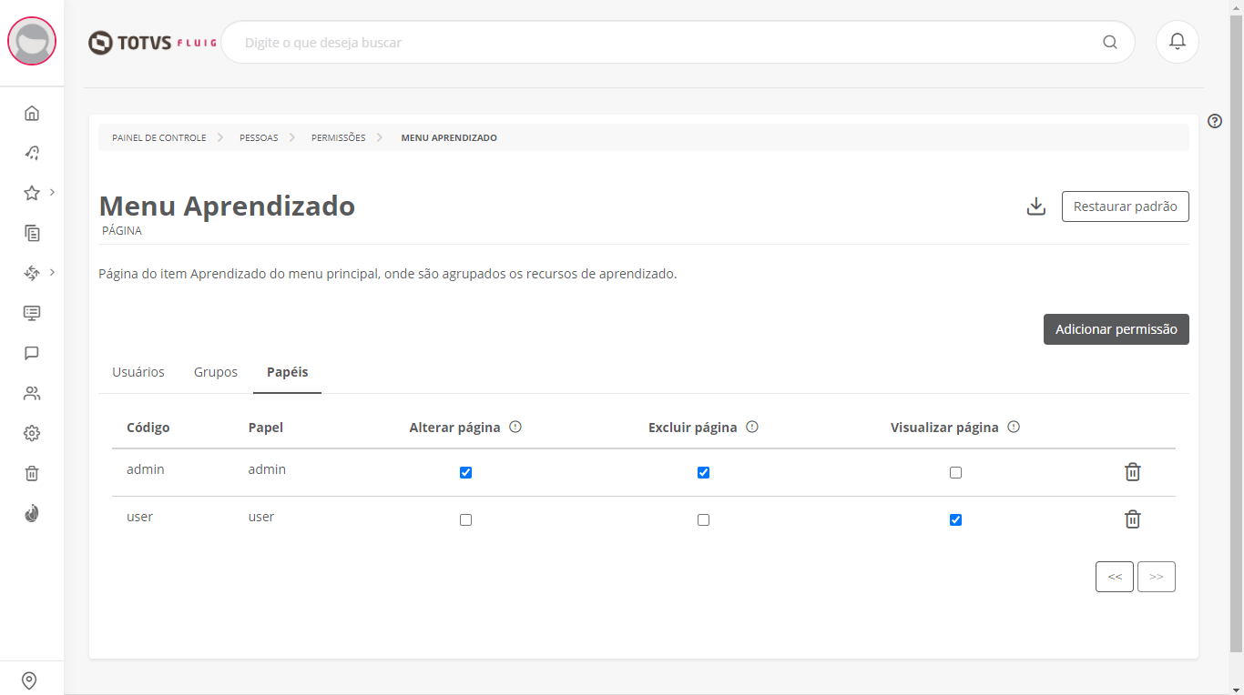
Task: Click user in the Papel column
Action: (261, 517)
